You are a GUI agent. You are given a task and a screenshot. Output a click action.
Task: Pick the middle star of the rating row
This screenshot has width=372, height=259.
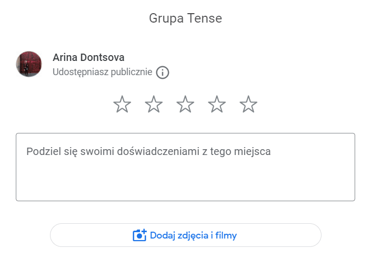pyautogui.click(x=185, y=104)
